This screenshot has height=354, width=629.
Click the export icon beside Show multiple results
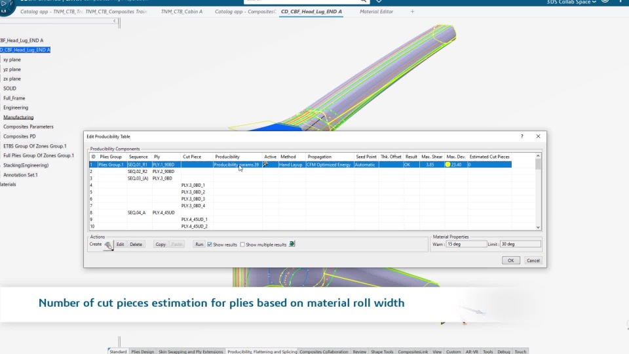pyautogui.click(x=292, y=244)
